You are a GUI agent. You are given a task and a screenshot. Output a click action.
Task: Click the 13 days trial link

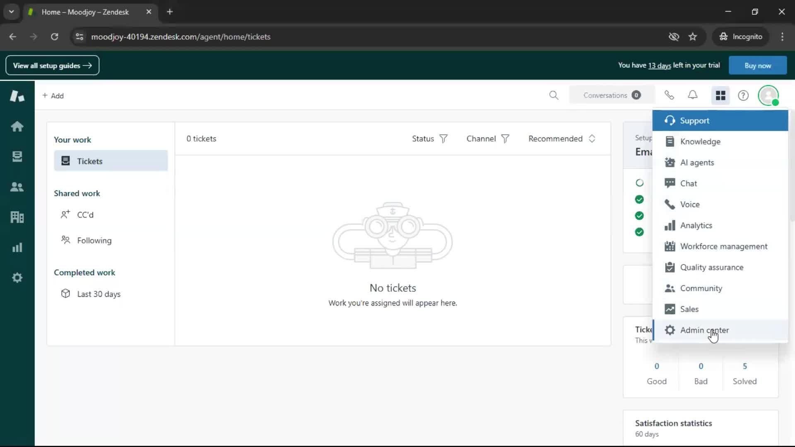tap(659, 65)
